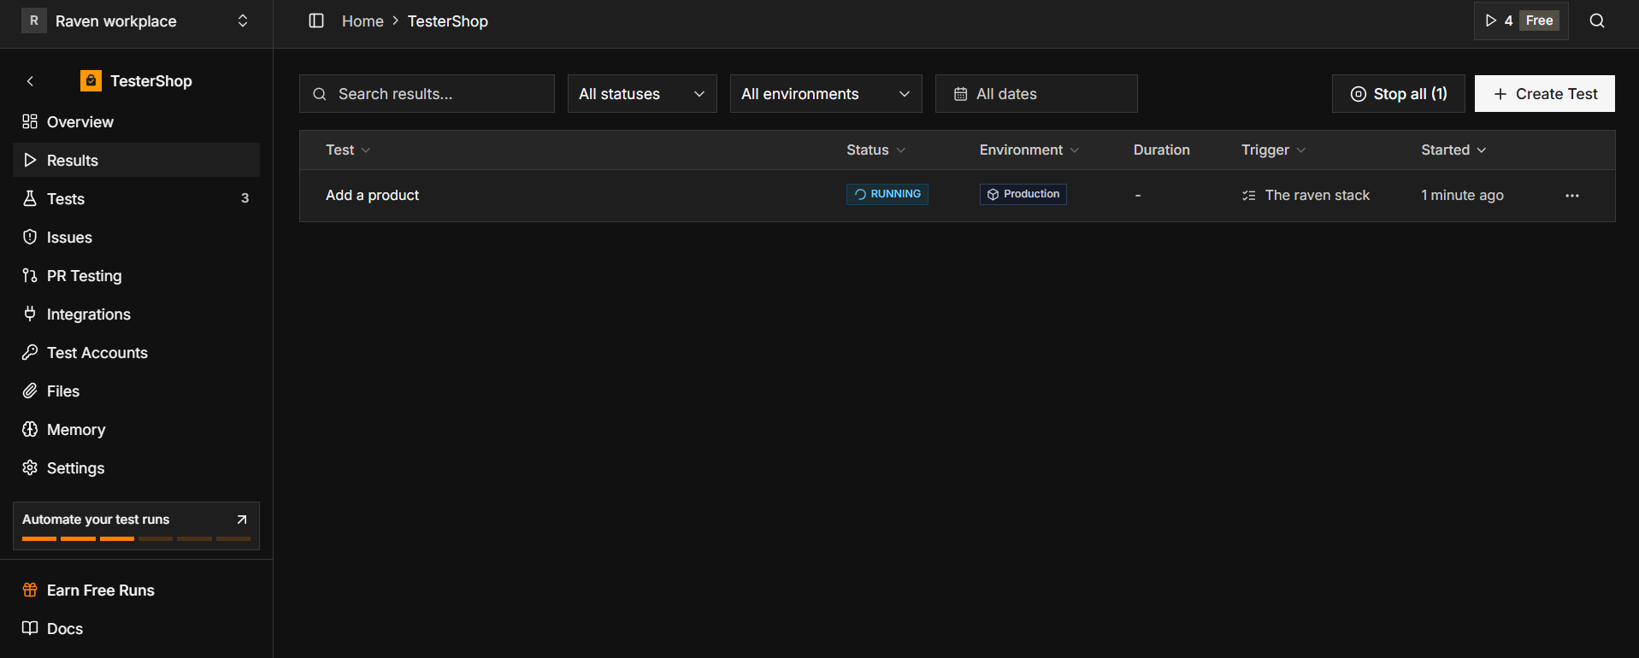Click the run credits play icon
Screen dimensions: 1639x658
tap(1491, 21)
